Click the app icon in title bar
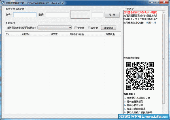The height and width of the screenshot is (120, 170). (3, 3)
